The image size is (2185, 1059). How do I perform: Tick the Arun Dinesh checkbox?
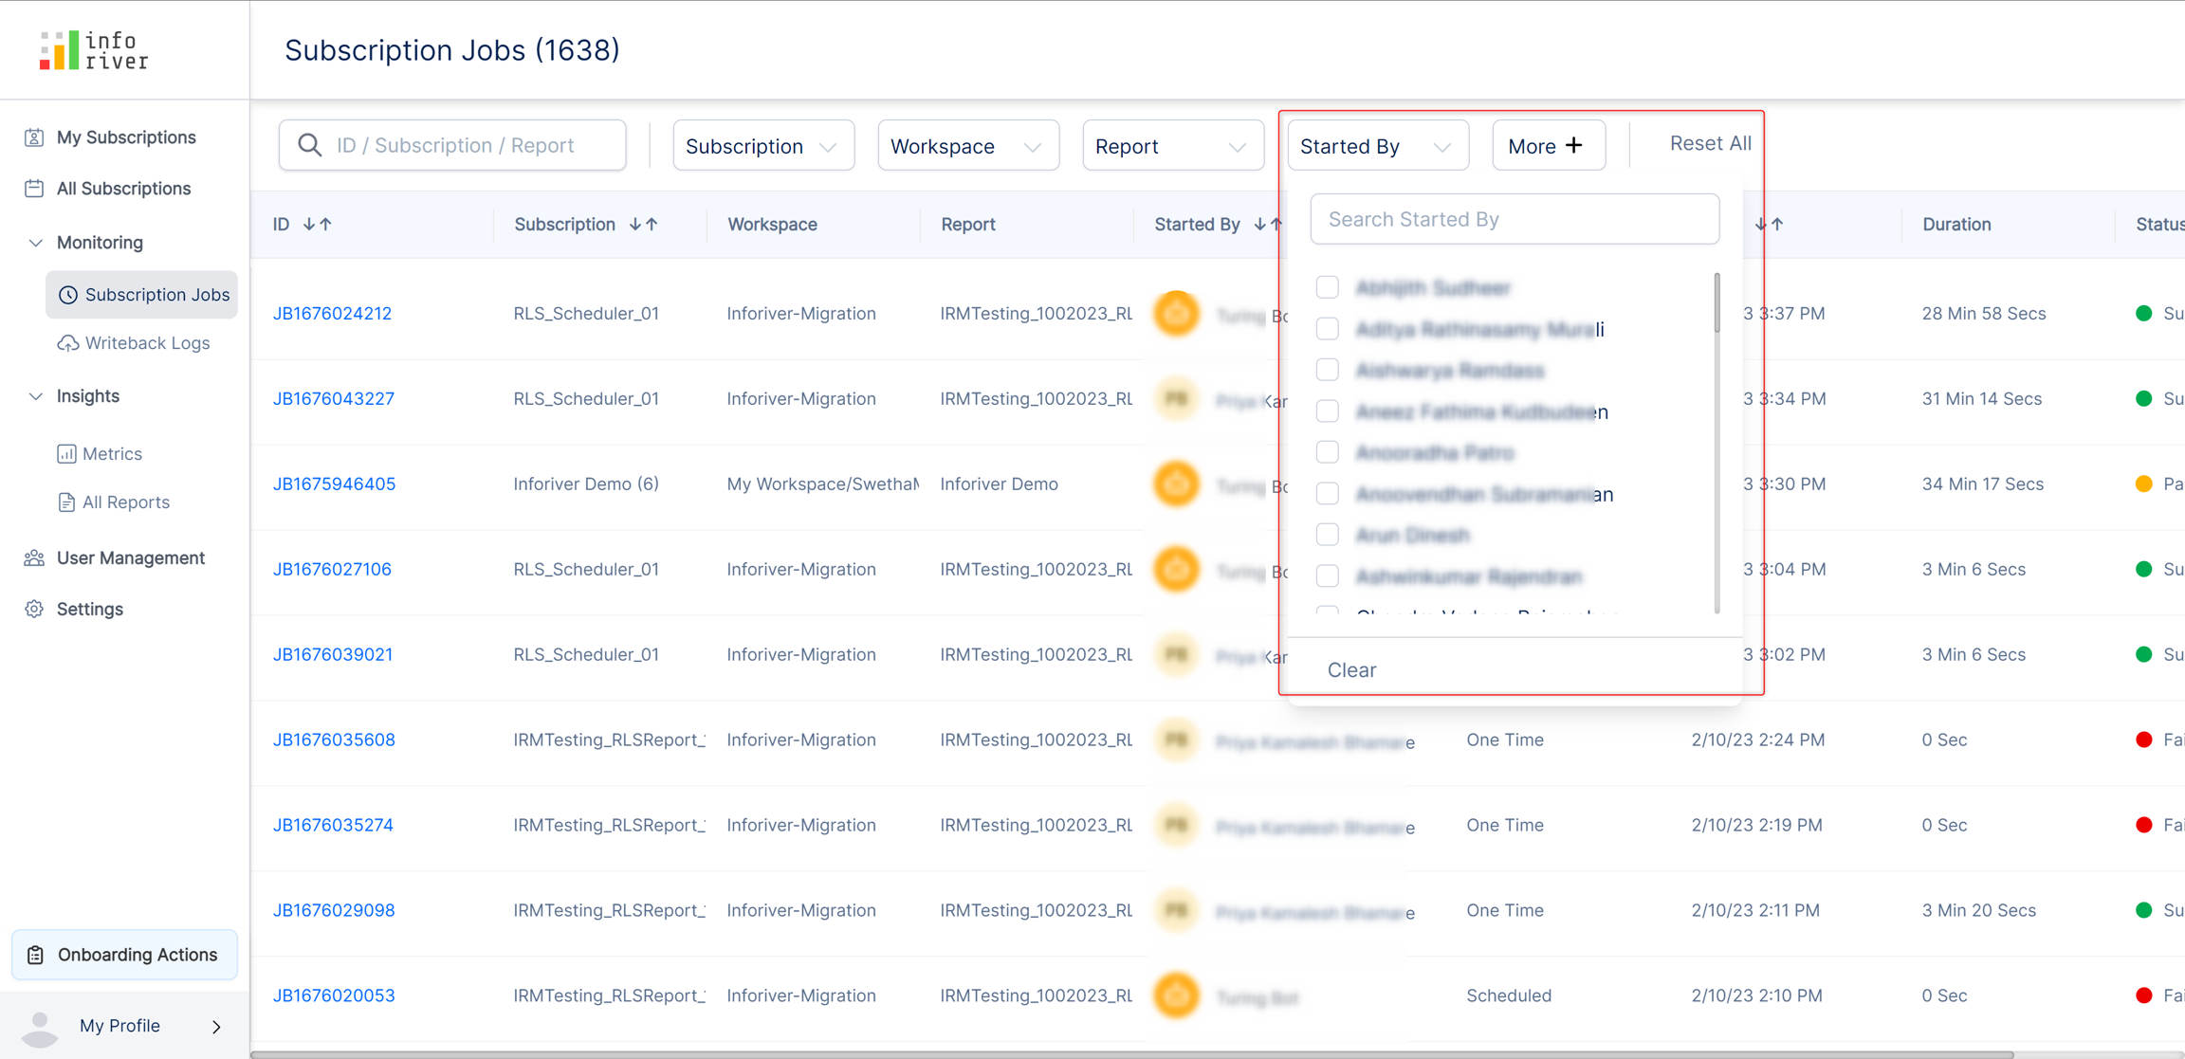click(x=1327, y=535)
